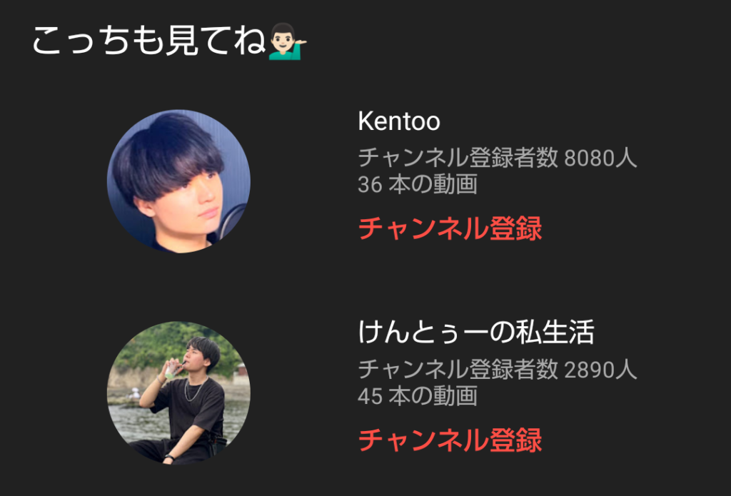Screen dimensions: 731x496
Task: Click the こっちも見てね section heading
Action: [x=170, y=41]
